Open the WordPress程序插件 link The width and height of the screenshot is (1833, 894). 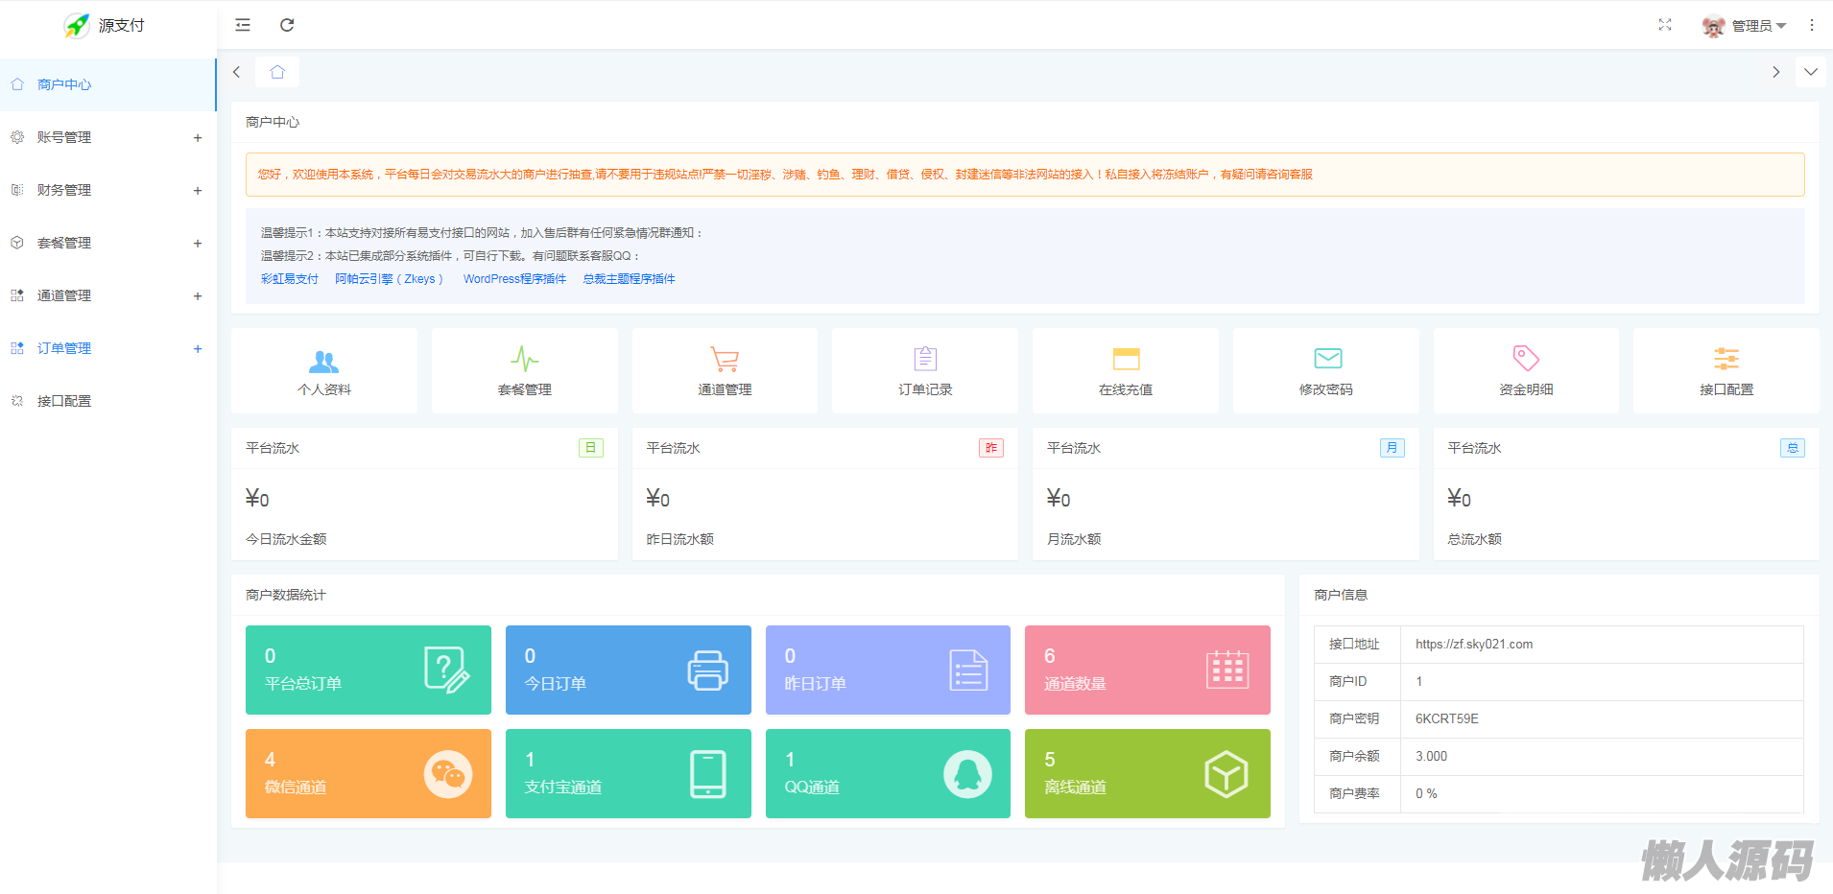pos(514,279)
